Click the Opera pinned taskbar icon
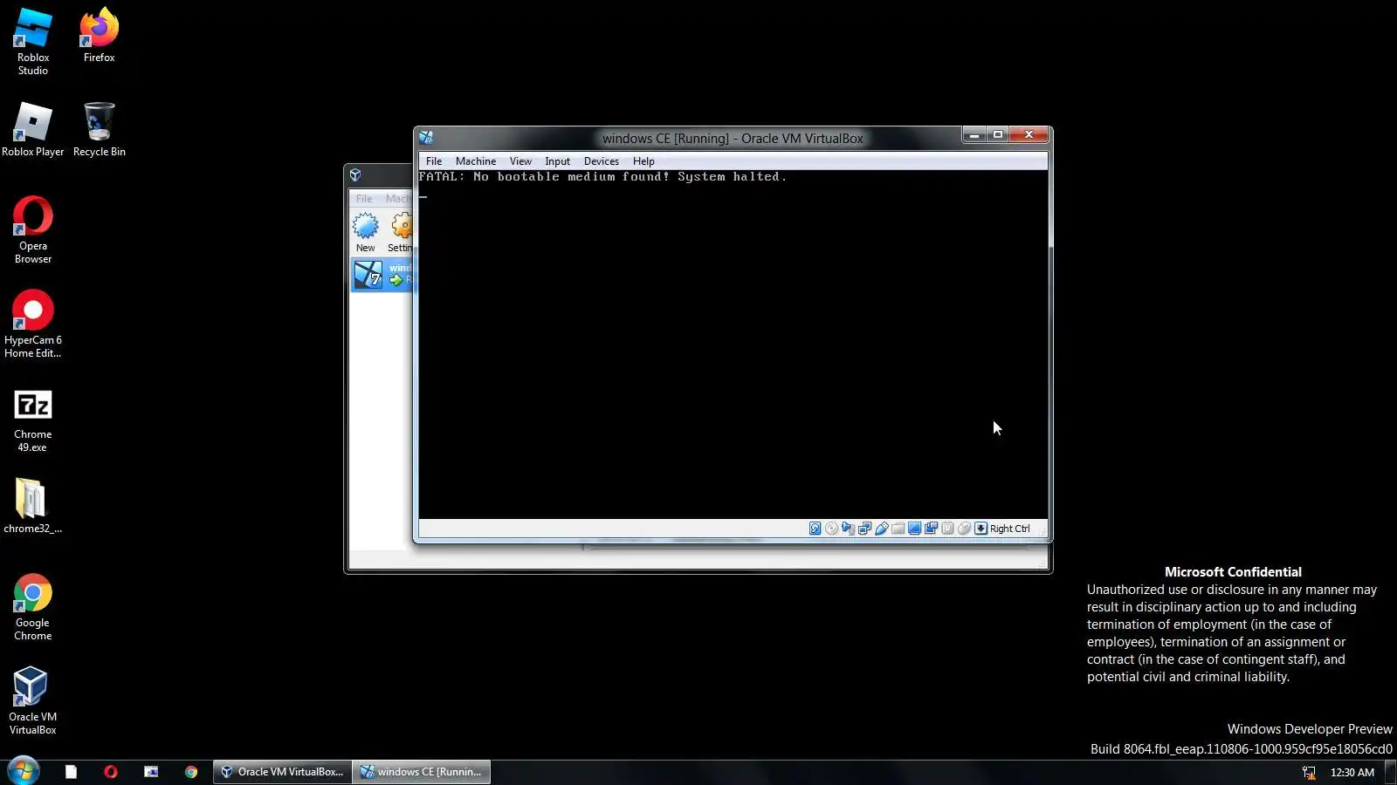Screen dimensions: 1397x785 (x=111, y=772)
